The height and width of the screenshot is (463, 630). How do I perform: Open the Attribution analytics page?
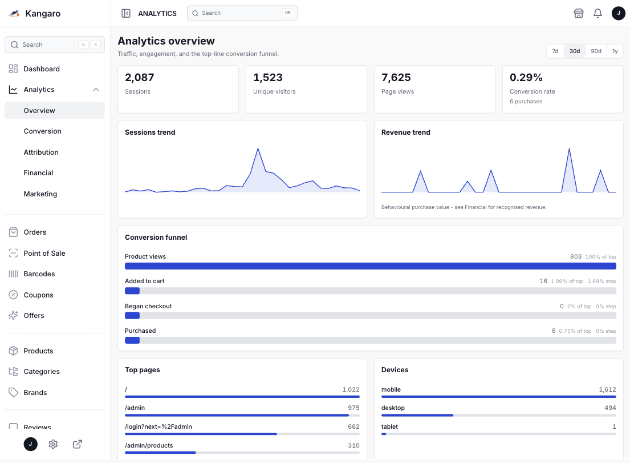(55, 152)
